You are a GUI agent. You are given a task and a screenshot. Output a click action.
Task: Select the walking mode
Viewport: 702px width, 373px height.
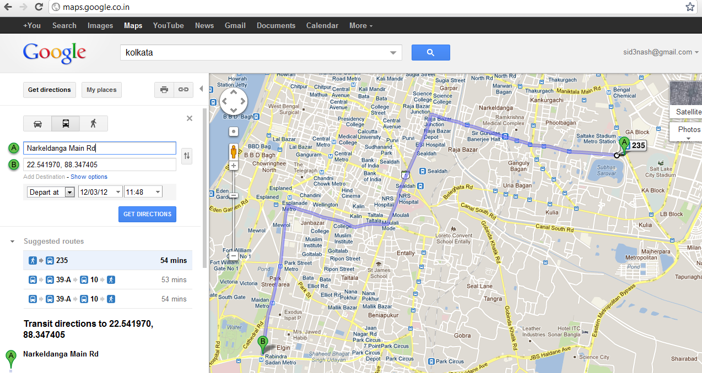pos(94,123)
